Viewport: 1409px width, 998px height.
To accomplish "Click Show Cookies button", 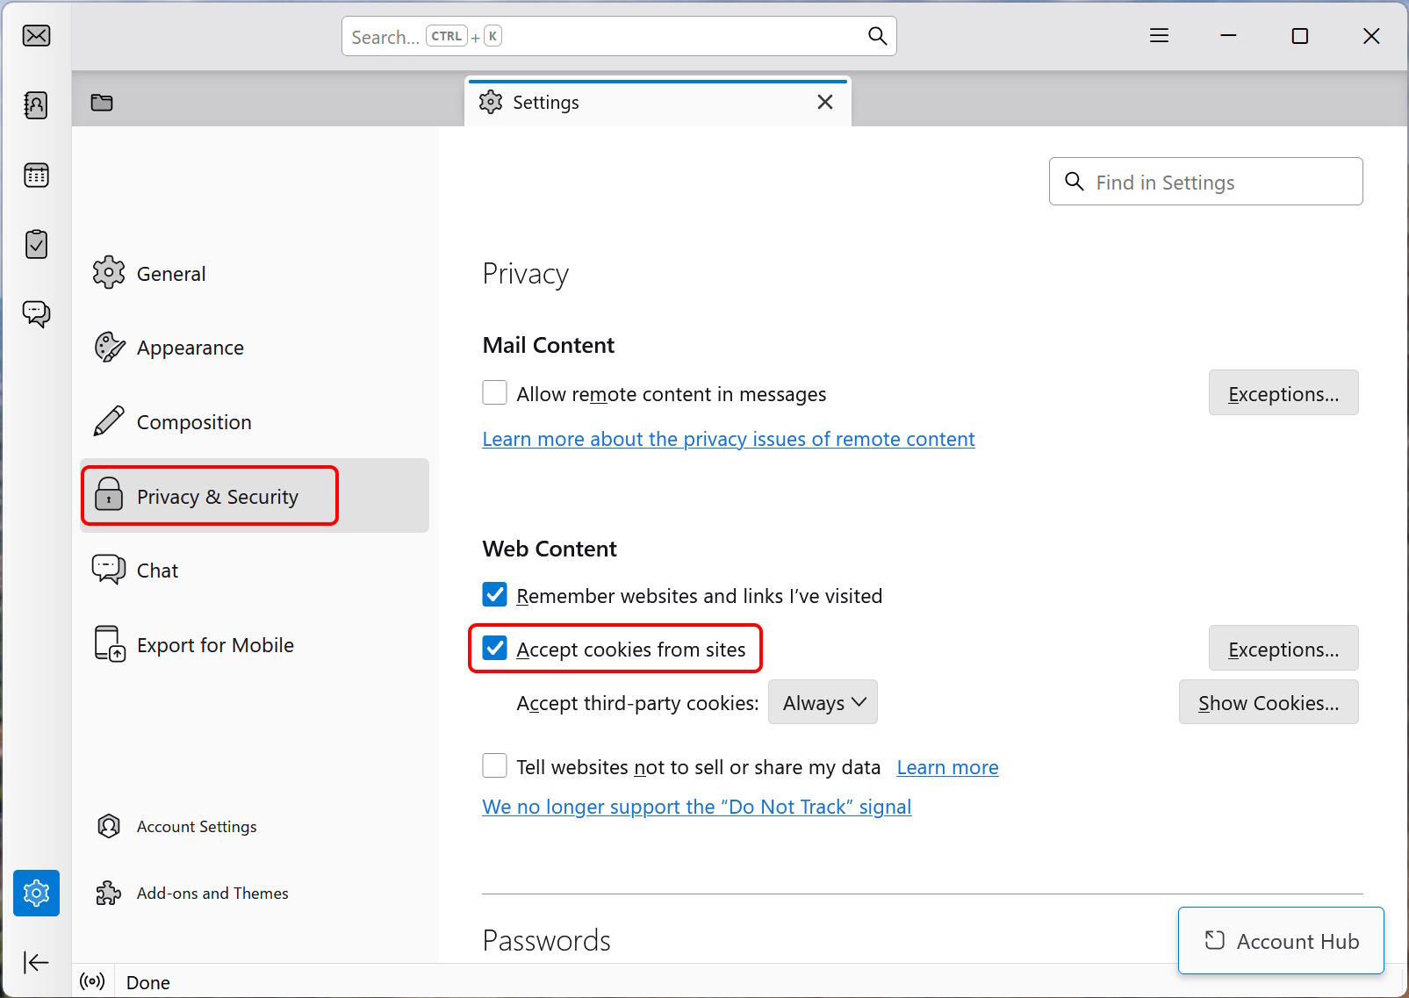I will [1269, 702].
